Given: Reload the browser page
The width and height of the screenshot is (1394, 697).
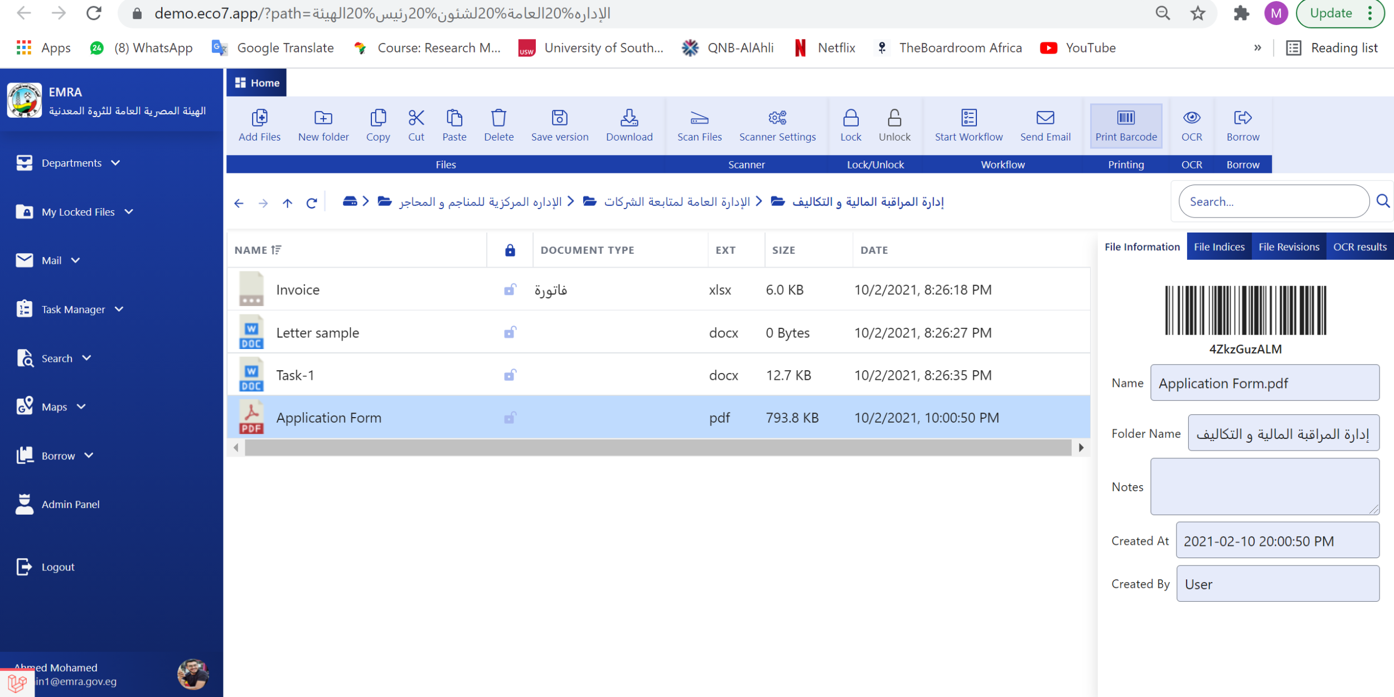Looking at the screenshot, I should pos(94,13).
